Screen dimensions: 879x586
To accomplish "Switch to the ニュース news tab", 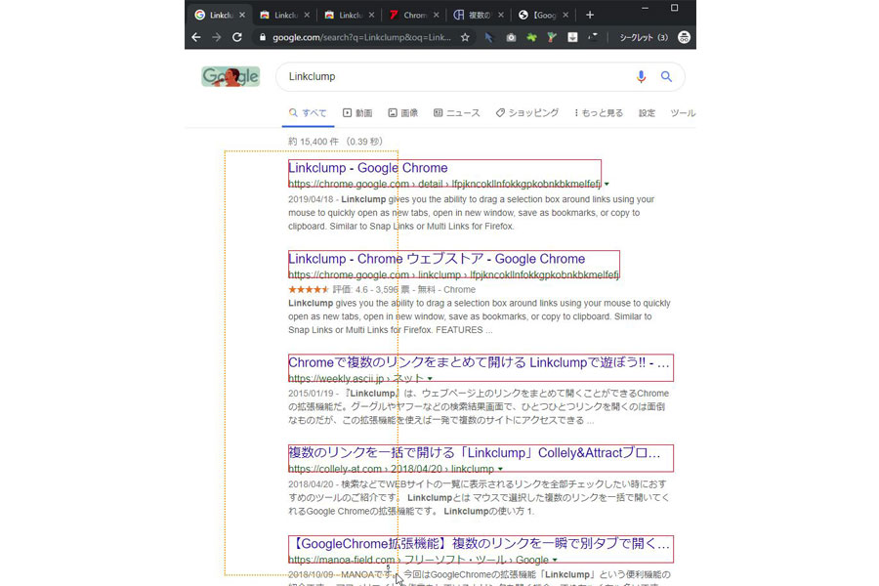I will point(456,113).
